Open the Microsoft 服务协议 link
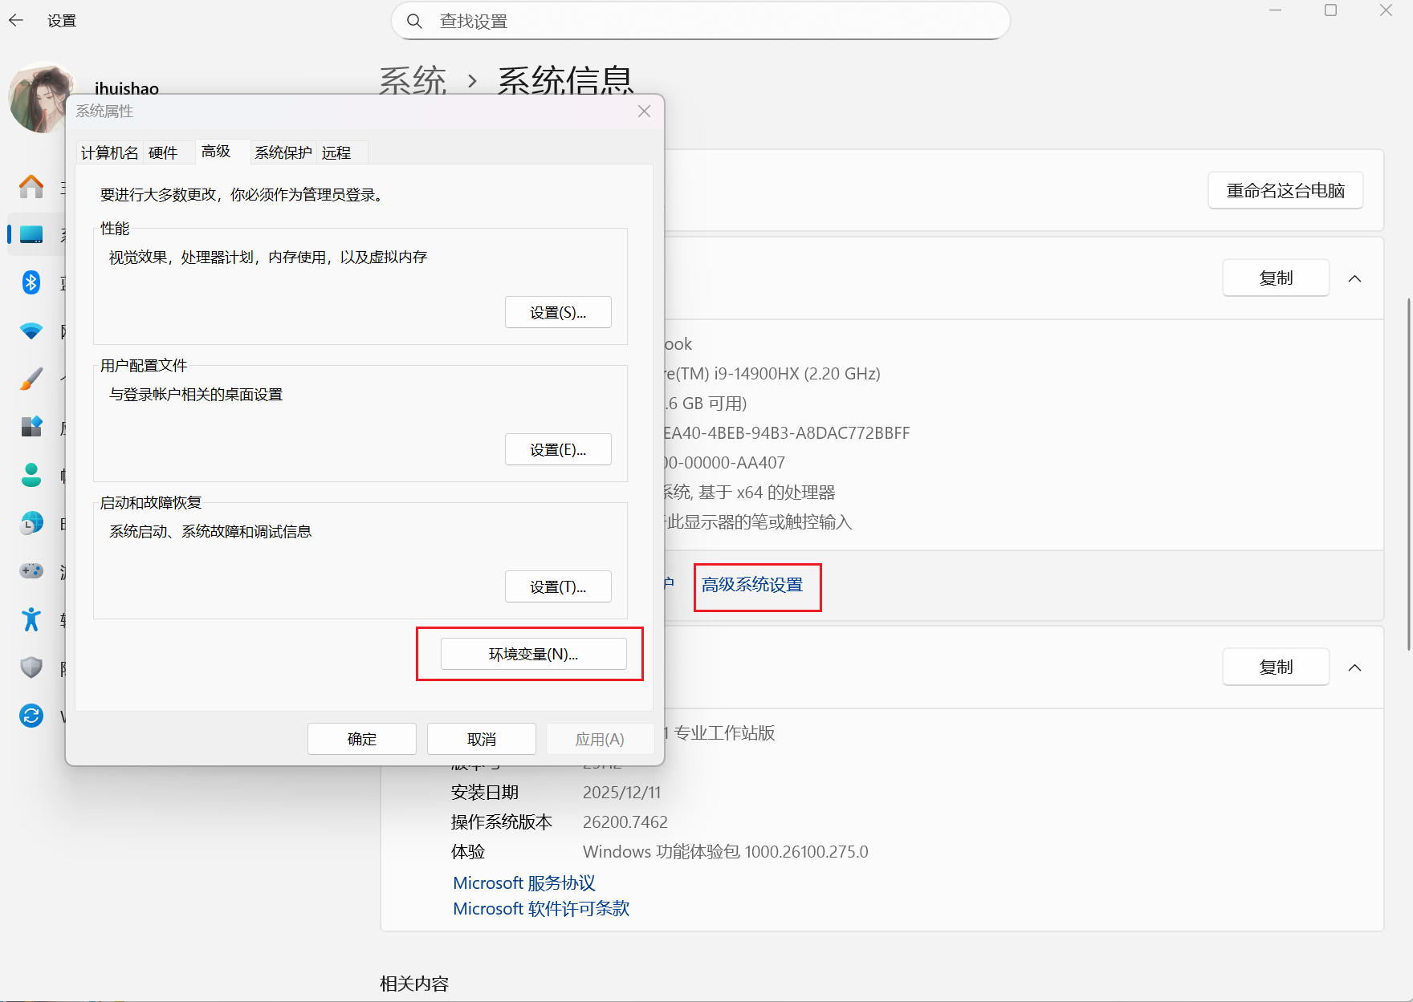 click(x=524, y=882)
